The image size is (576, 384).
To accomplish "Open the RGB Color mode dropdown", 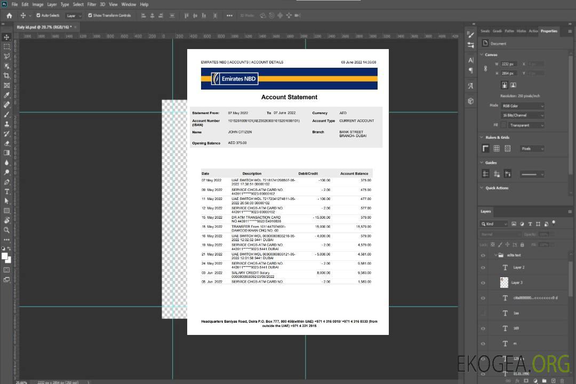I will point(523,106).
